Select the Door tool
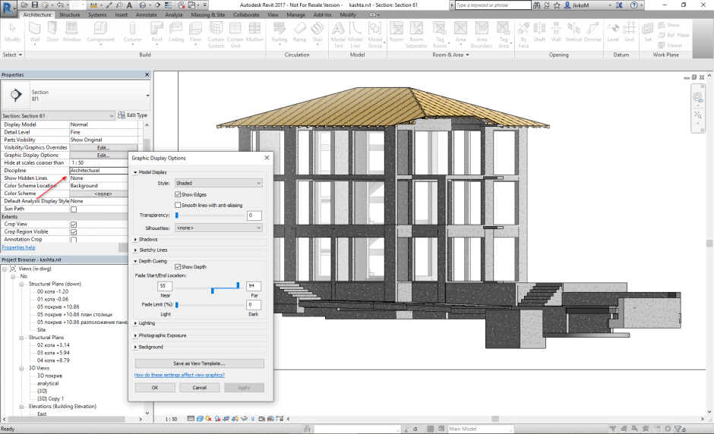Viewport: 714px width, 434px height. coord(52,32)
